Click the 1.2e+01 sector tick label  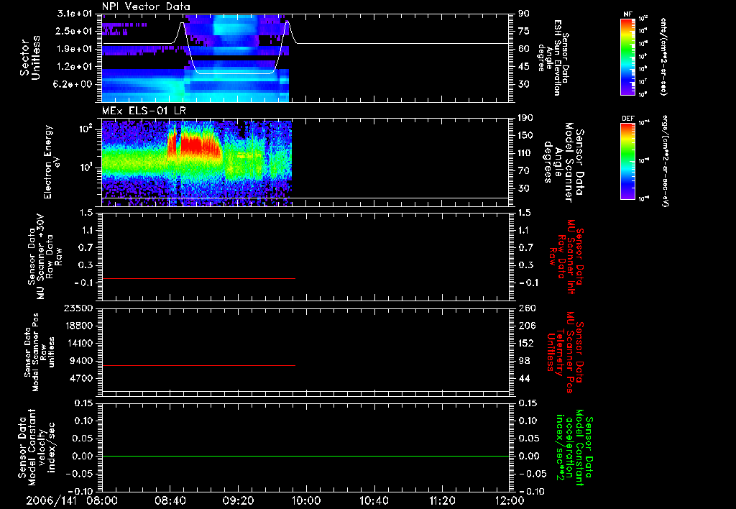tap(75, 67)
